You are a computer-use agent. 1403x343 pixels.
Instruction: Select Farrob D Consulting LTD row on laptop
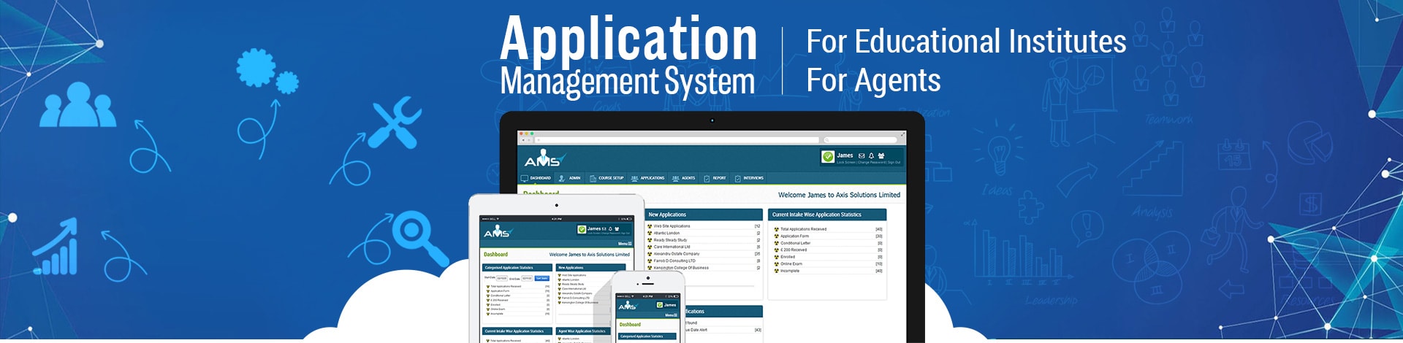(x=704, y=261)
